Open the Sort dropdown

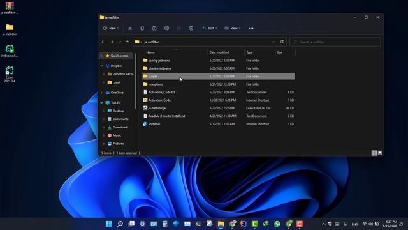pyautogui.click(x=210, y=28)
